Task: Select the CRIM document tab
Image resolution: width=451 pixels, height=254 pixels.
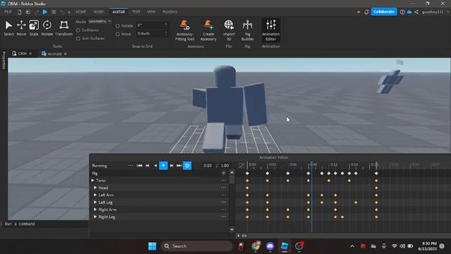Action: click(22, 54)
